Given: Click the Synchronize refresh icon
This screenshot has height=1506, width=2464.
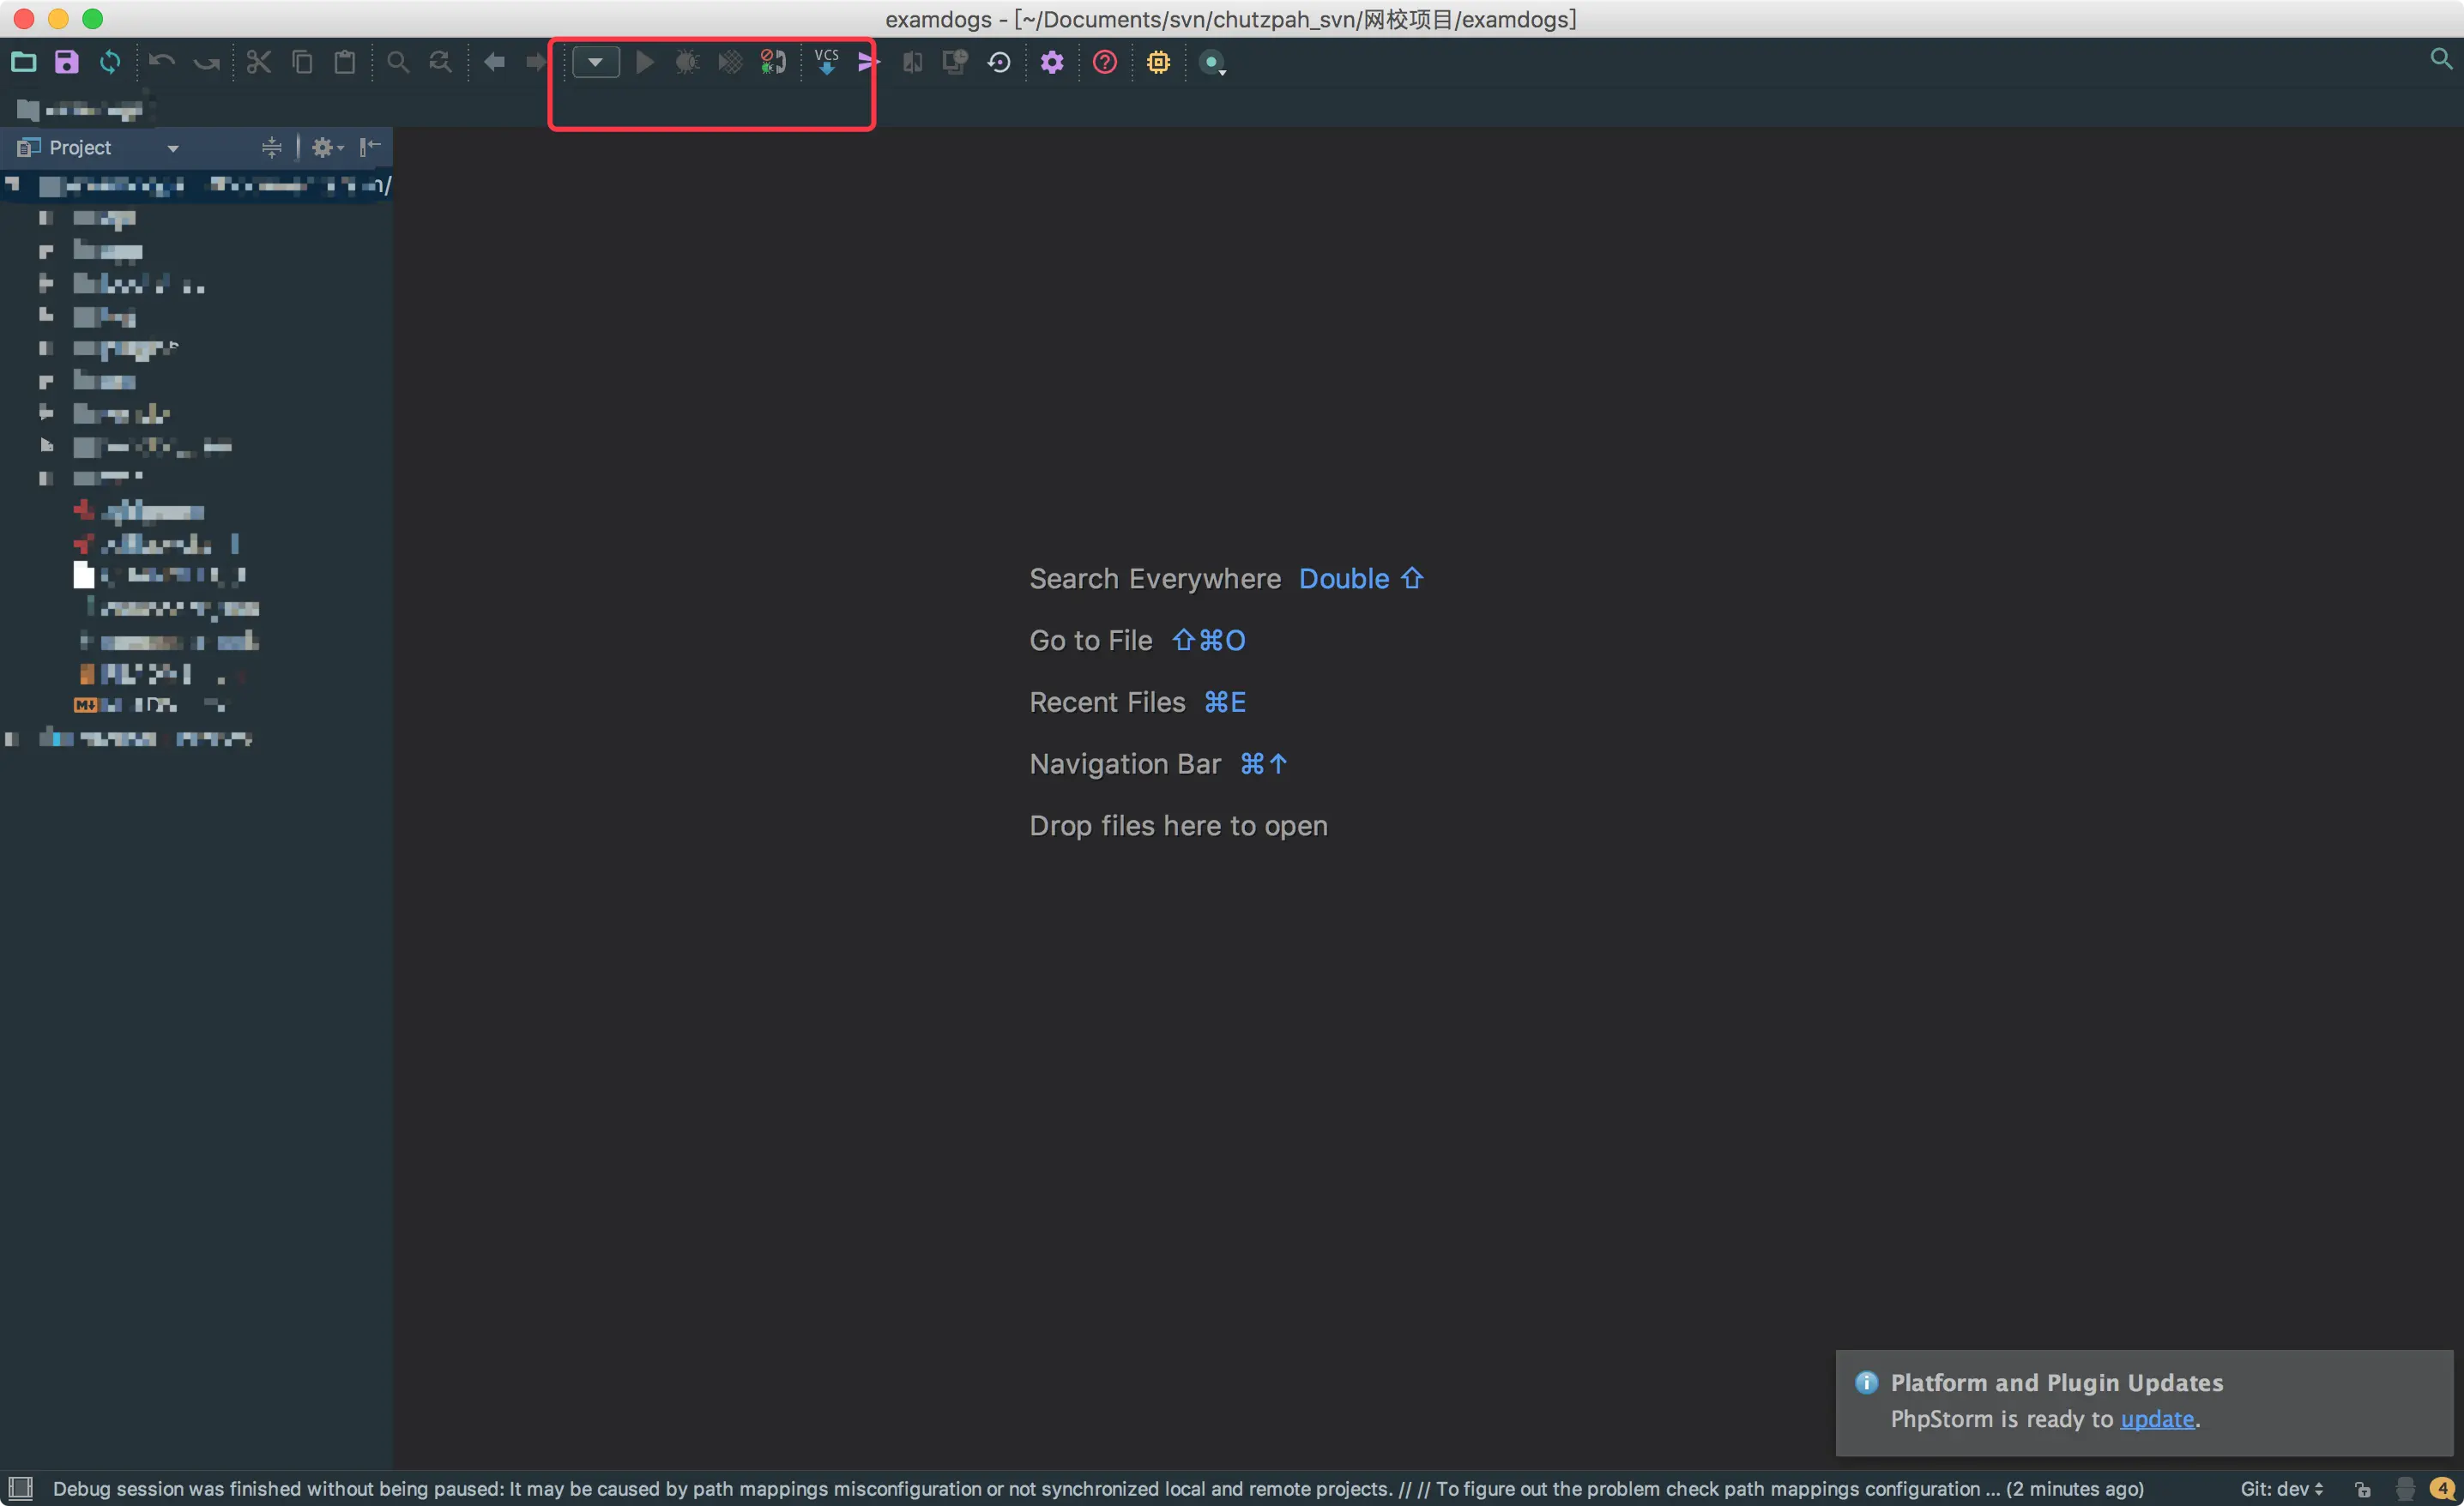Looking at the screenshot, I should [x=110, y=62].
